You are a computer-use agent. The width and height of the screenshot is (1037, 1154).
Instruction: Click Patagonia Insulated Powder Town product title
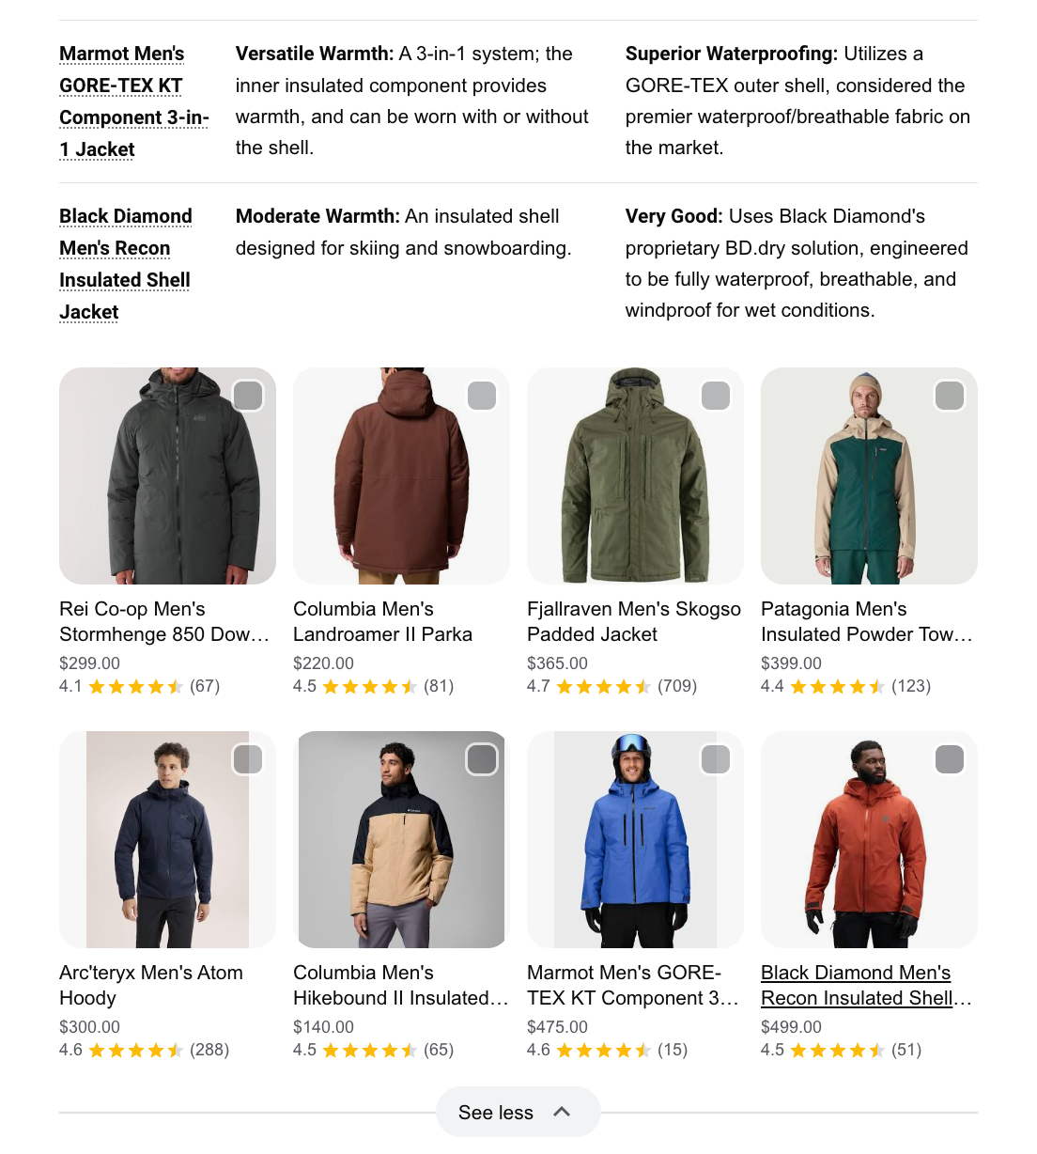tap(866, 621)
